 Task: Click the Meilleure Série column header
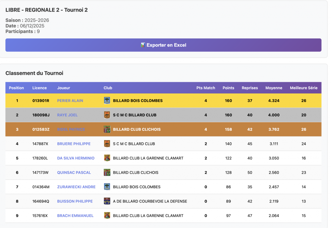[304, 88]
